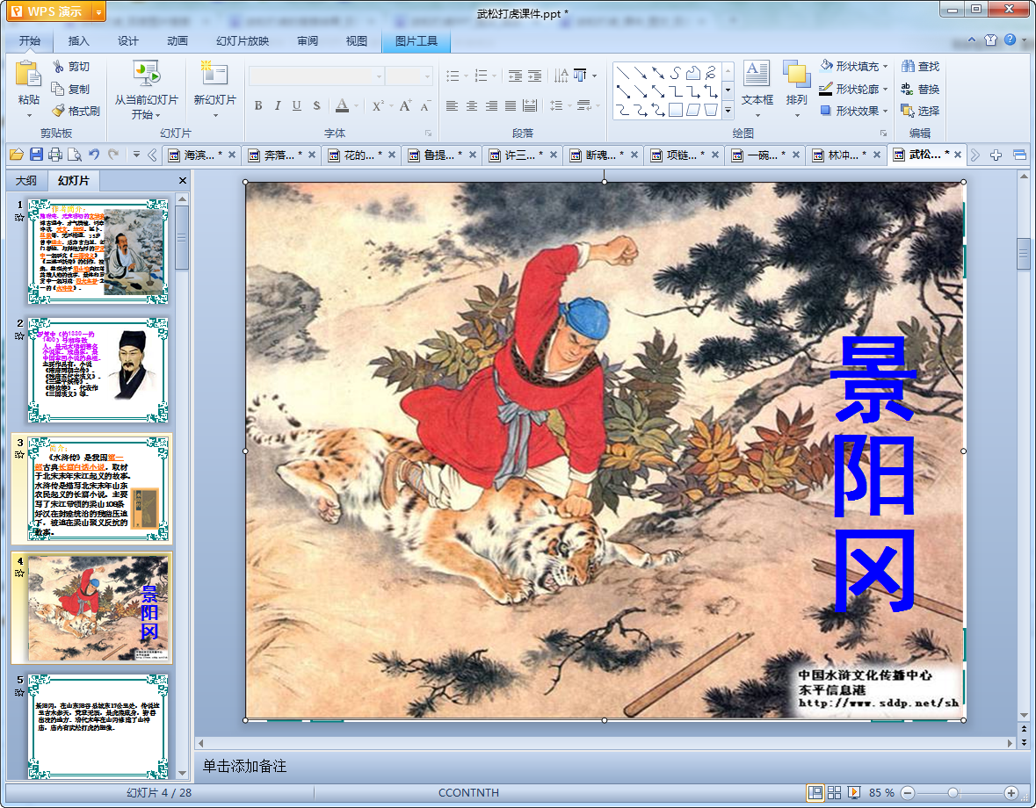The image size is (1036, 808).
Task: Open the font size combo box
Action: [409, 76]
